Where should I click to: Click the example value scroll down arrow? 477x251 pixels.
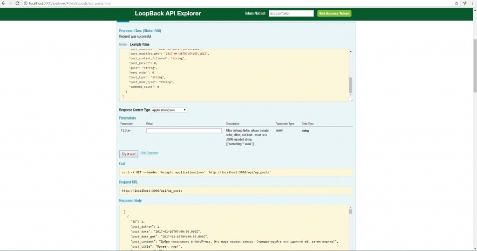(x=350, y=95)
